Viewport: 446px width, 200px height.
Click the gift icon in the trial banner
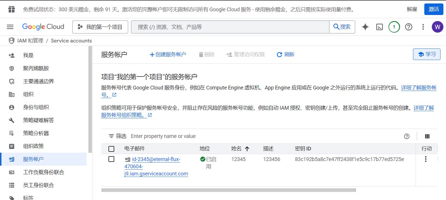tap(12, 9)
